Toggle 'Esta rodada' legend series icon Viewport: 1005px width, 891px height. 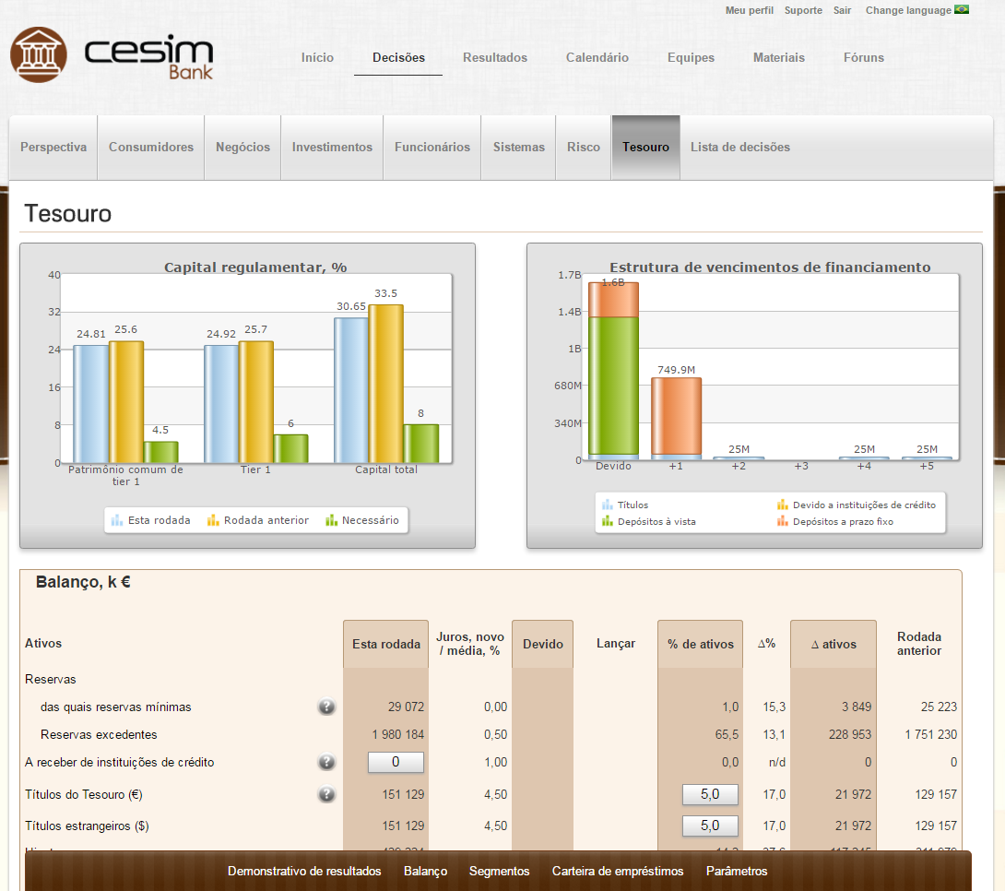click(117, 520)
